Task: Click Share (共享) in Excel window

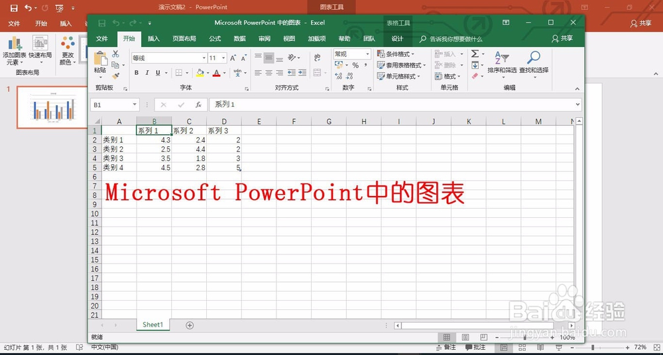Action: click(x=562, y=38)
